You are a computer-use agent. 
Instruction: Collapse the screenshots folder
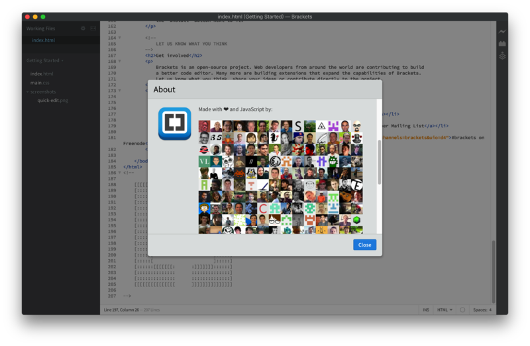pyautogui.click(x=28, y=91)
